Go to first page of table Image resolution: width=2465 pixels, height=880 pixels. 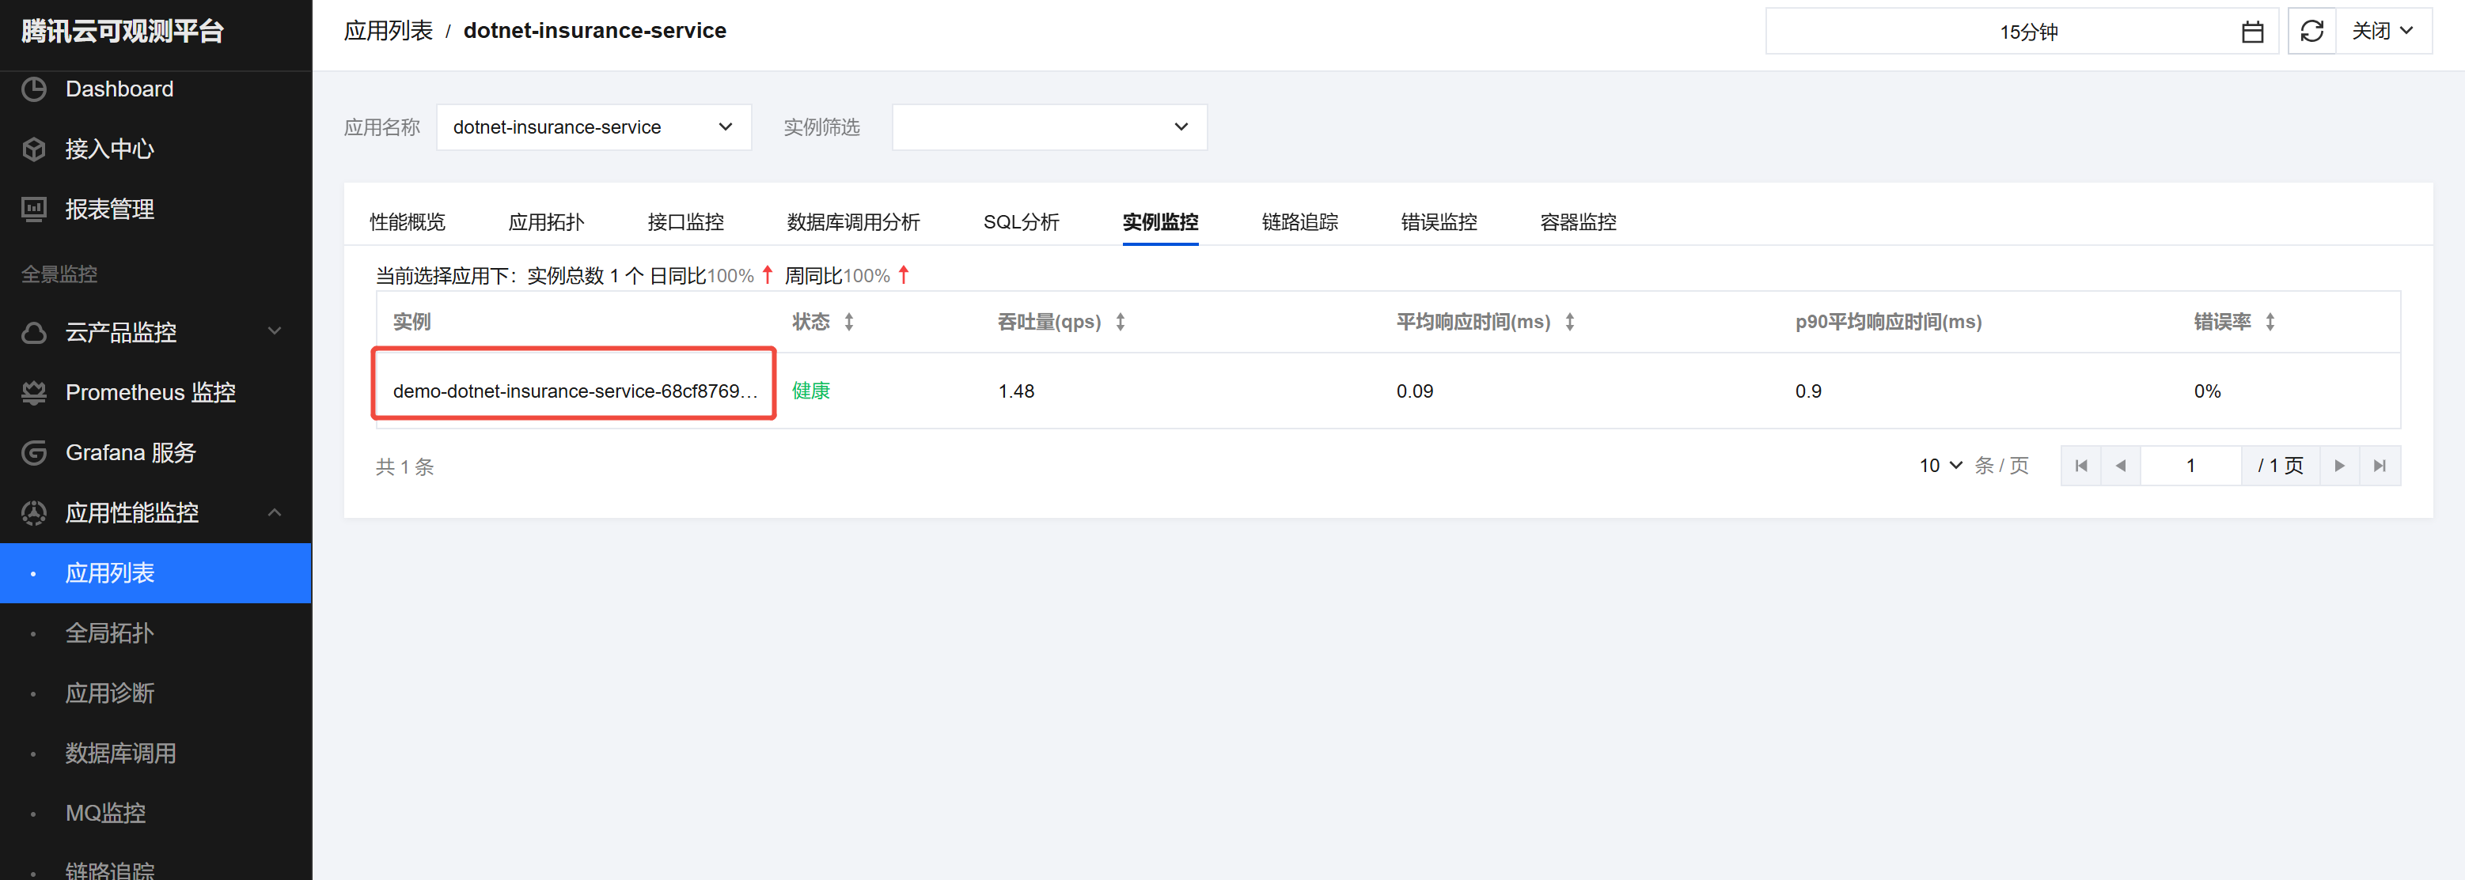click(x=2081, y=466)
